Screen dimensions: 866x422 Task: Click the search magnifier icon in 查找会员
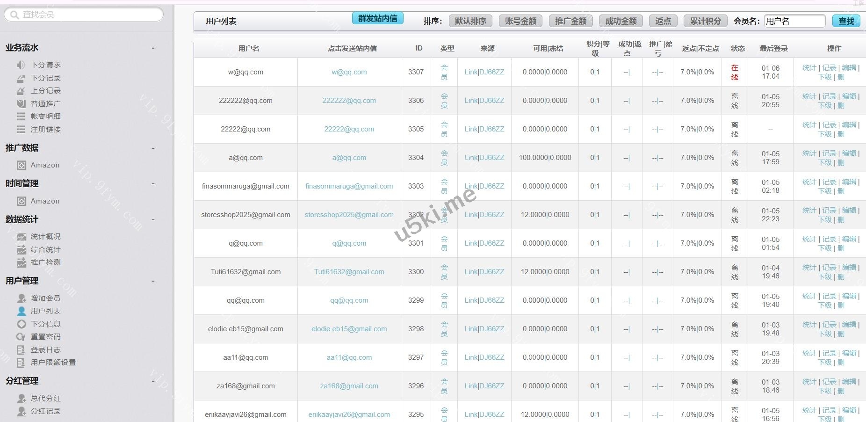tap(14, 15)
